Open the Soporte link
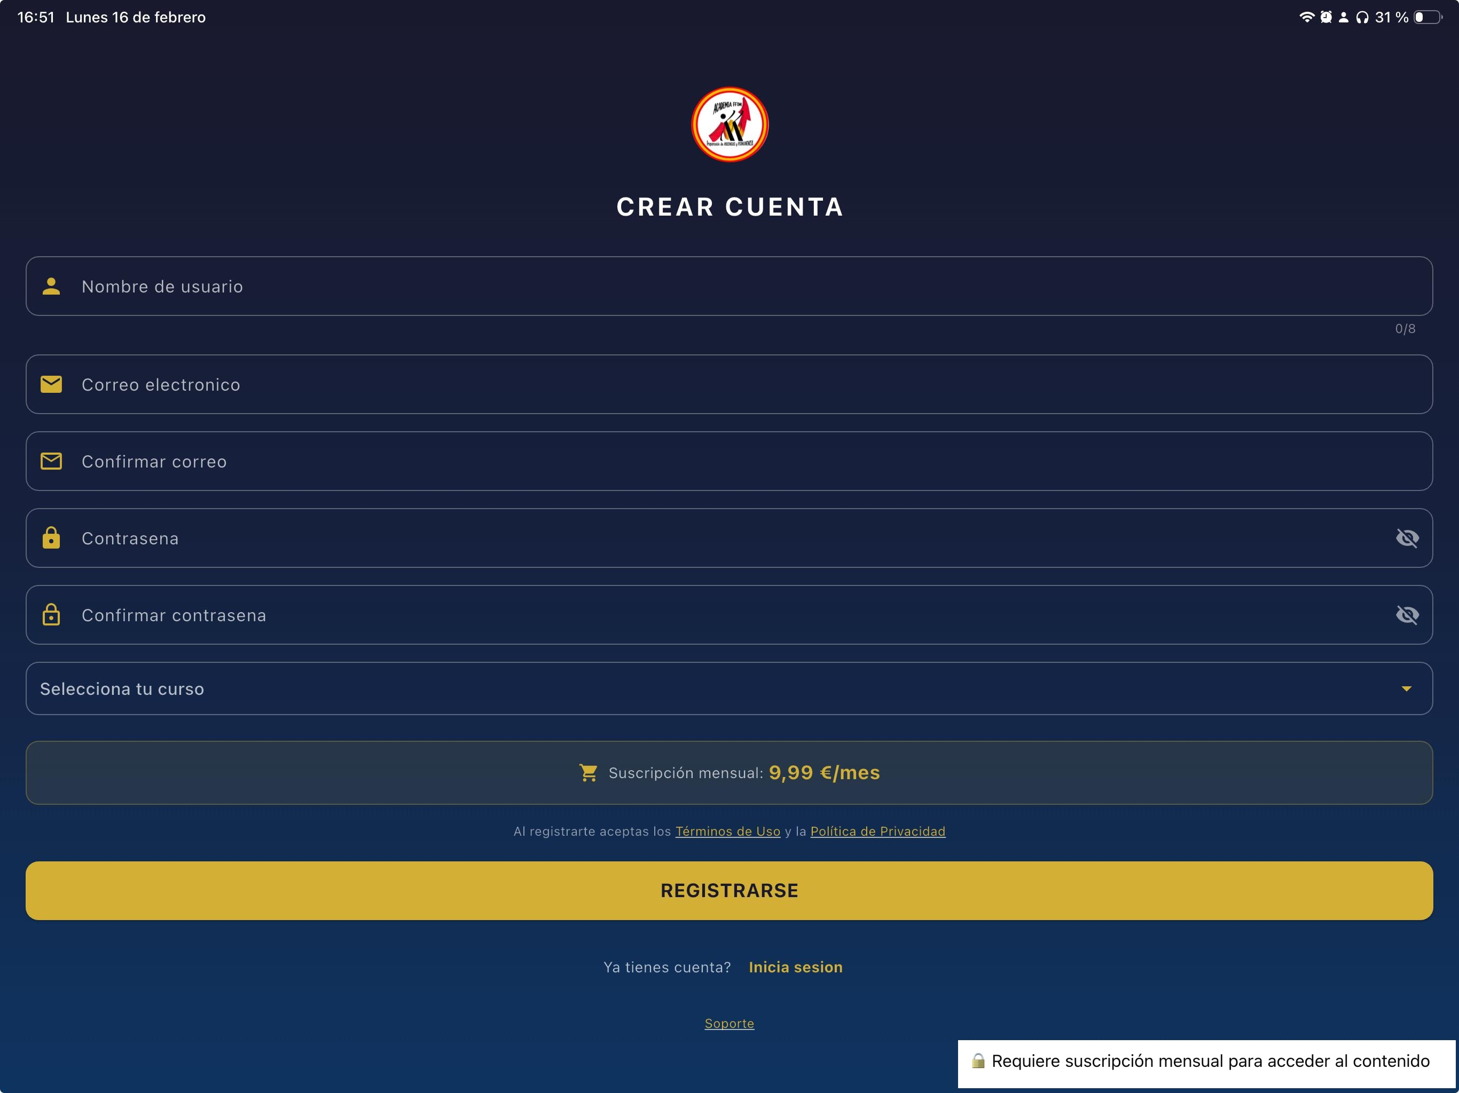Image resolution: width=1459 pixels, height=1093 pixels. tap(729, 1023)
